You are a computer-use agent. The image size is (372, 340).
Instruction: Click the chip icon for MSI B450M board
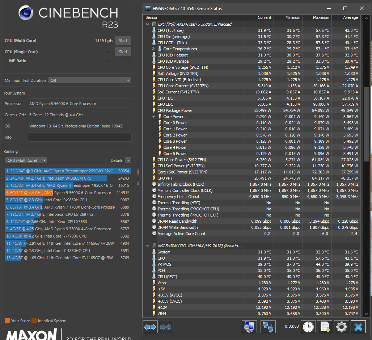tap(154, 246)
